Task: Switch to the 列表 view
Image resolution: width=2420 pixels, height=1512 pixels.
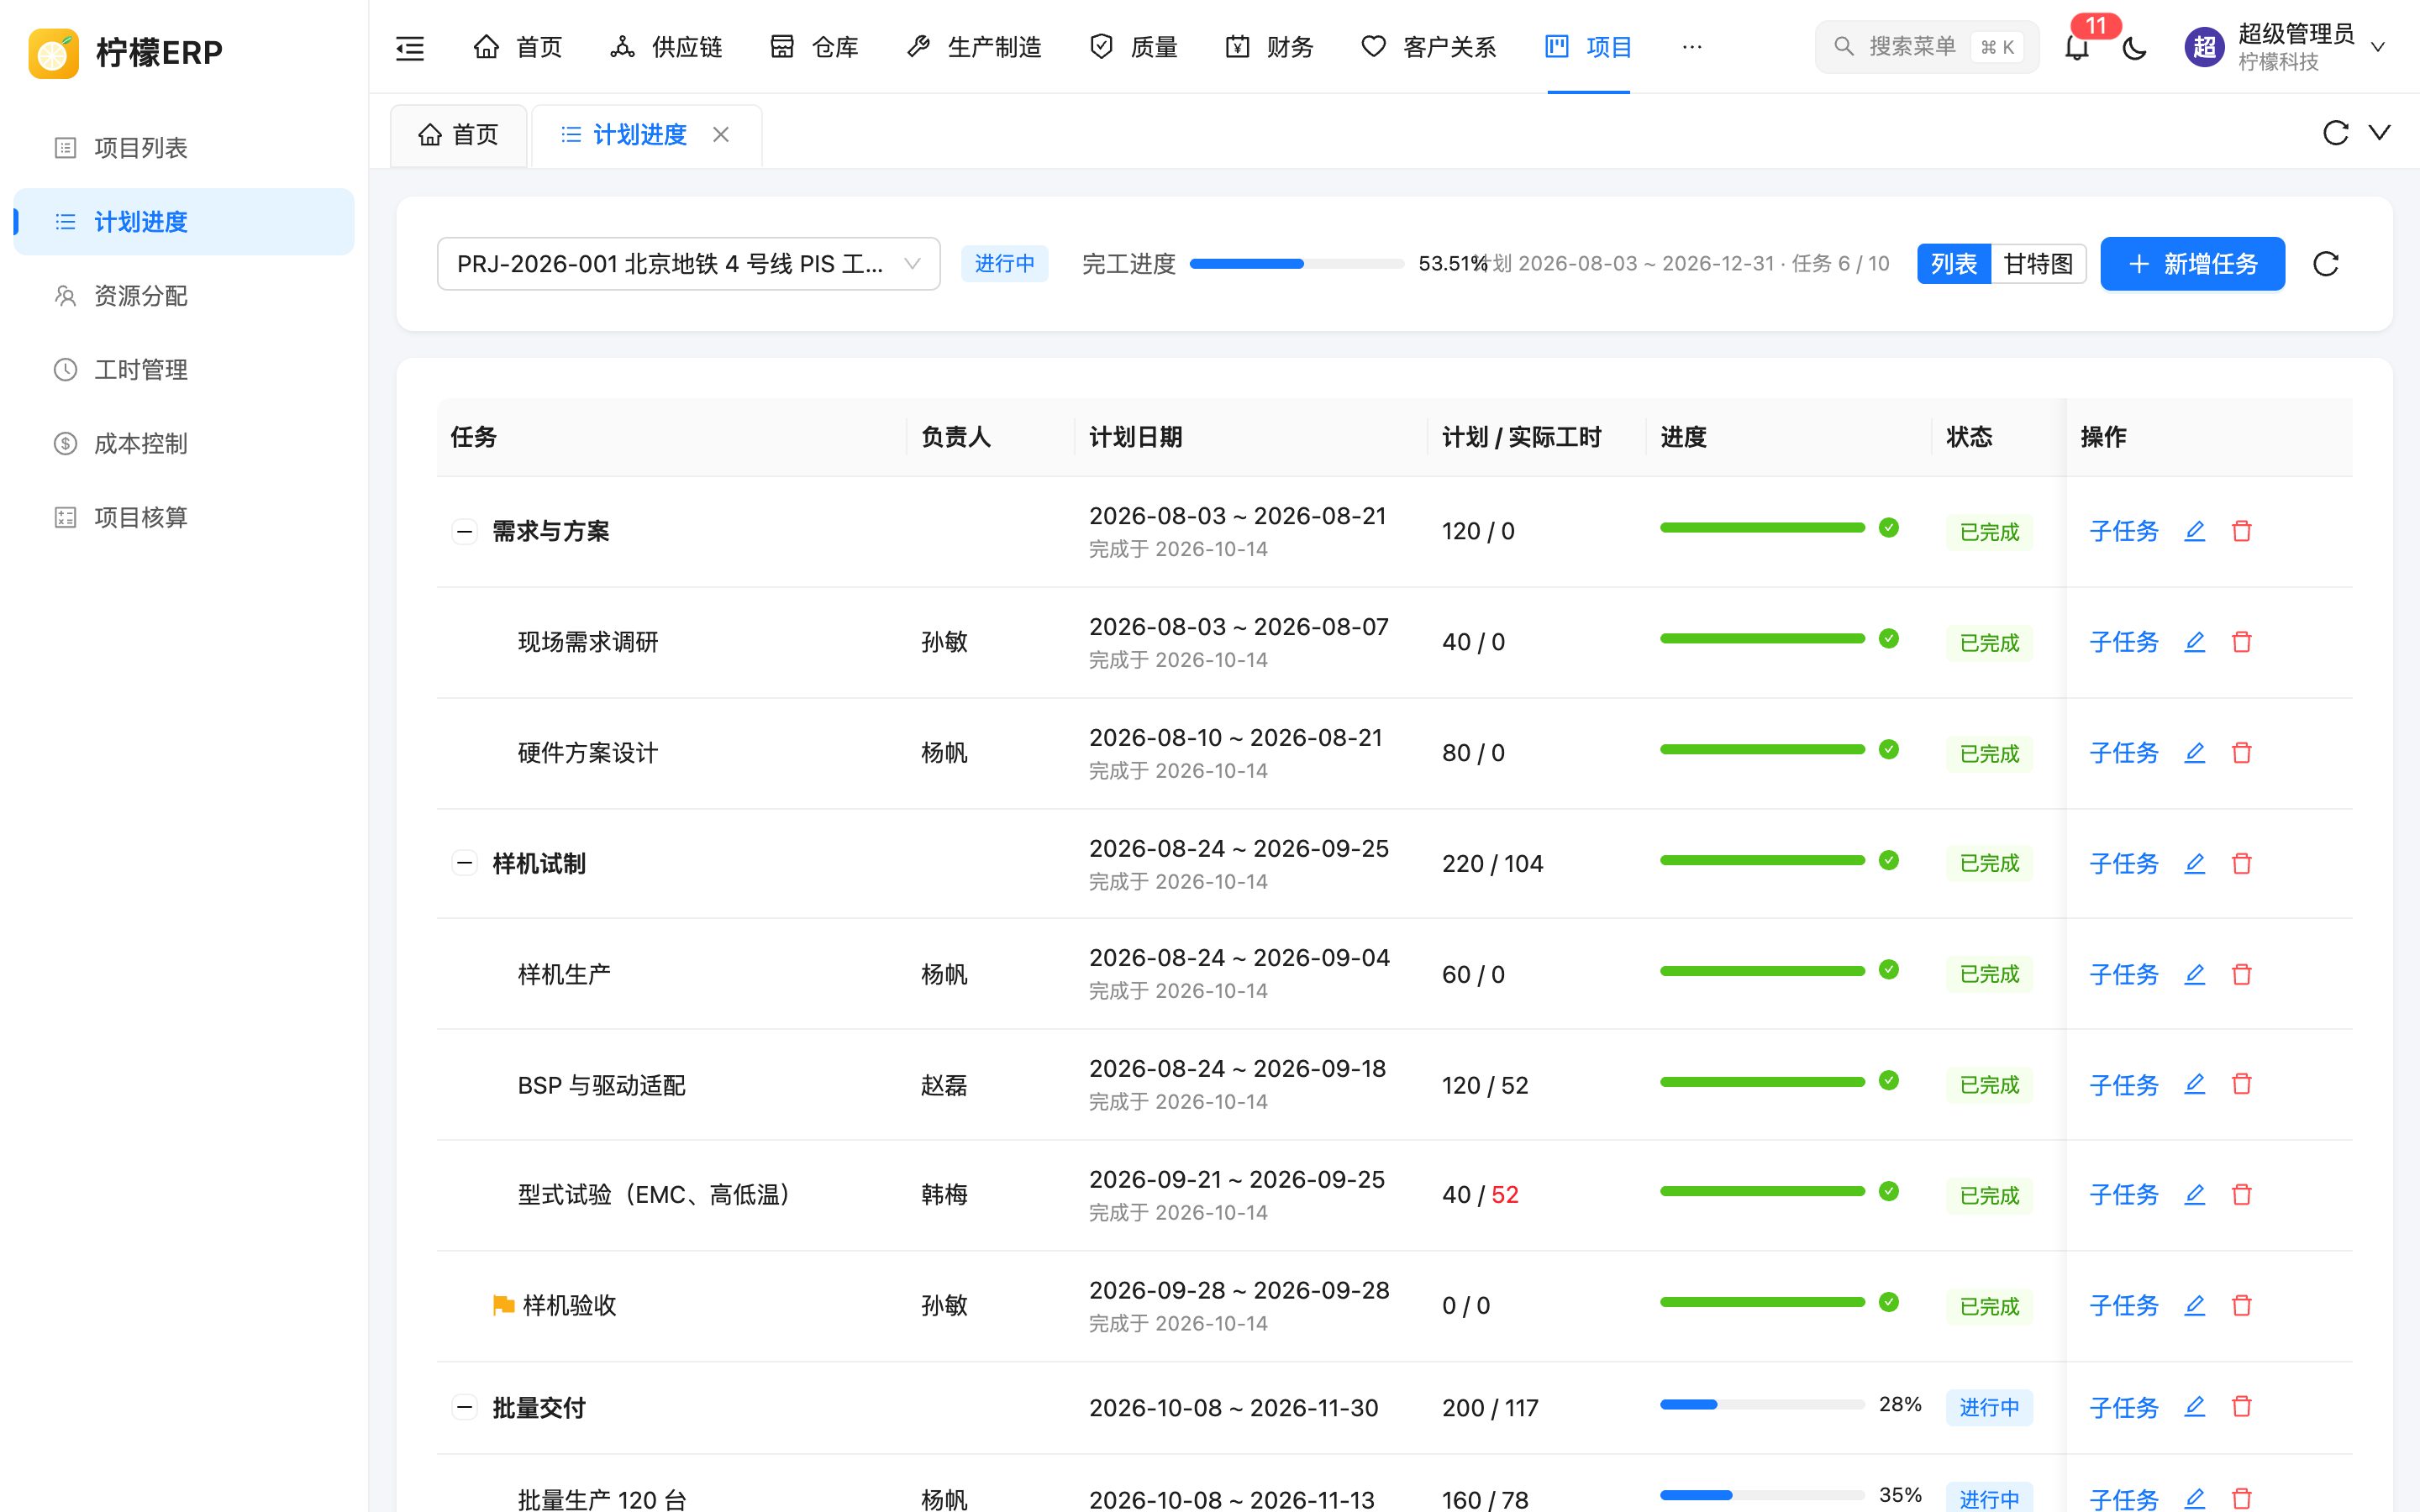Action: 1953,264
